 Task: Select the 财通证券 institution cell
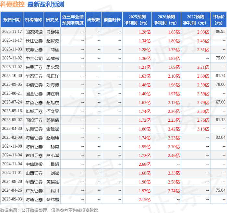click(34, 199)
